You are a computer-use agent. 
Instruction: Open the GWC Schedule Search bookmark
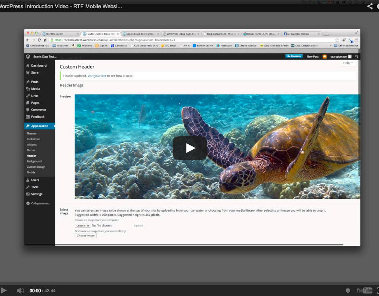click(274, 46)
